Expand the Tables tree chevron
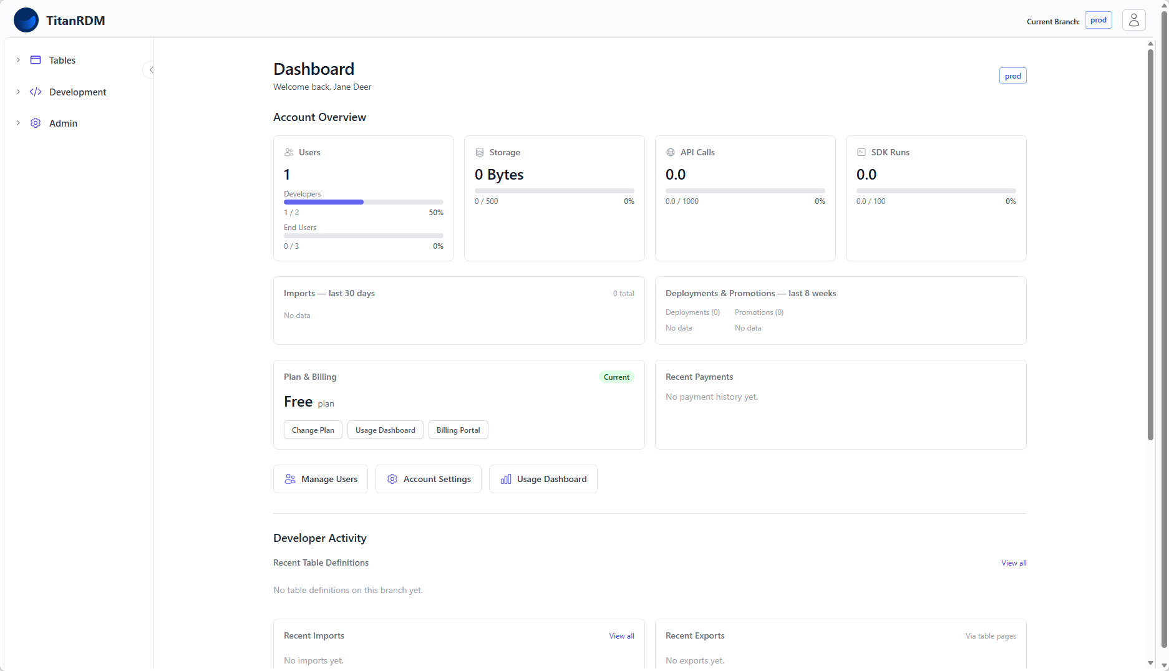 [x=18, y=60]
